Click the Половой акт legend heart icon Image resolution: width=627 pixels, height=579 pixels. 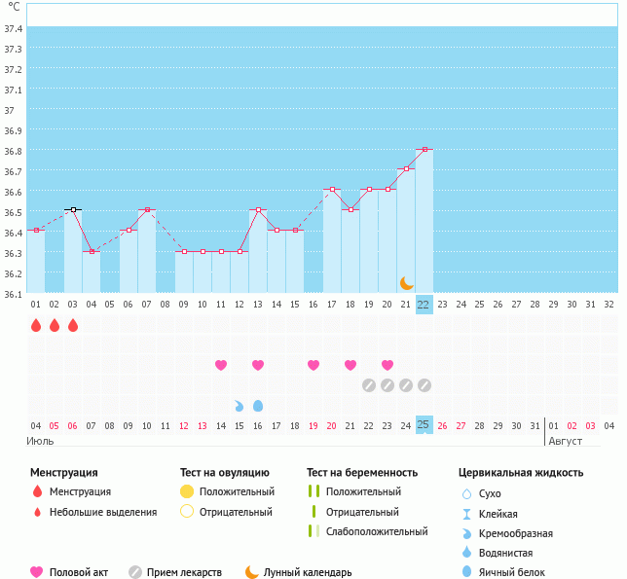pyautogui.click(x=38, y=572)
